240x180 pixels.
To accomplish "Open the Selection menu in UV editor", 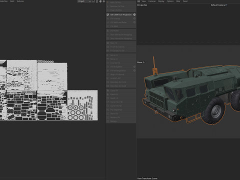I will tap(3, 1).
